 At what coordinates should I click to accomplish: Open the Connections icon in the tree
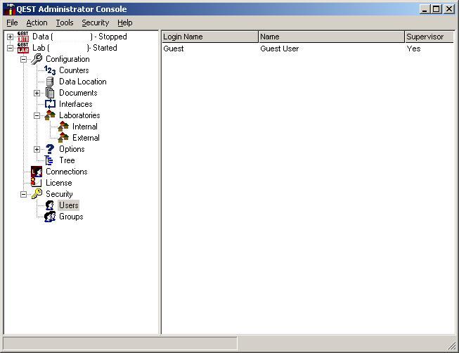37,172
